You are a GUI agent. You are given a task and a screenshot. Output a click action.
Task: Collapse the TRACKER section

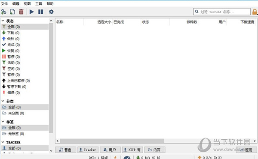click(3, 142)
